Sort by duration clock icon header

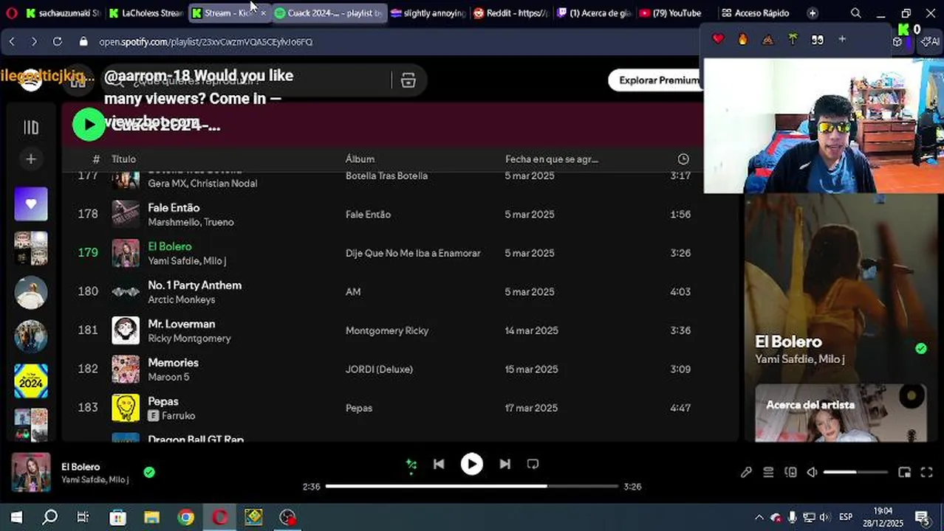point(683,159)
